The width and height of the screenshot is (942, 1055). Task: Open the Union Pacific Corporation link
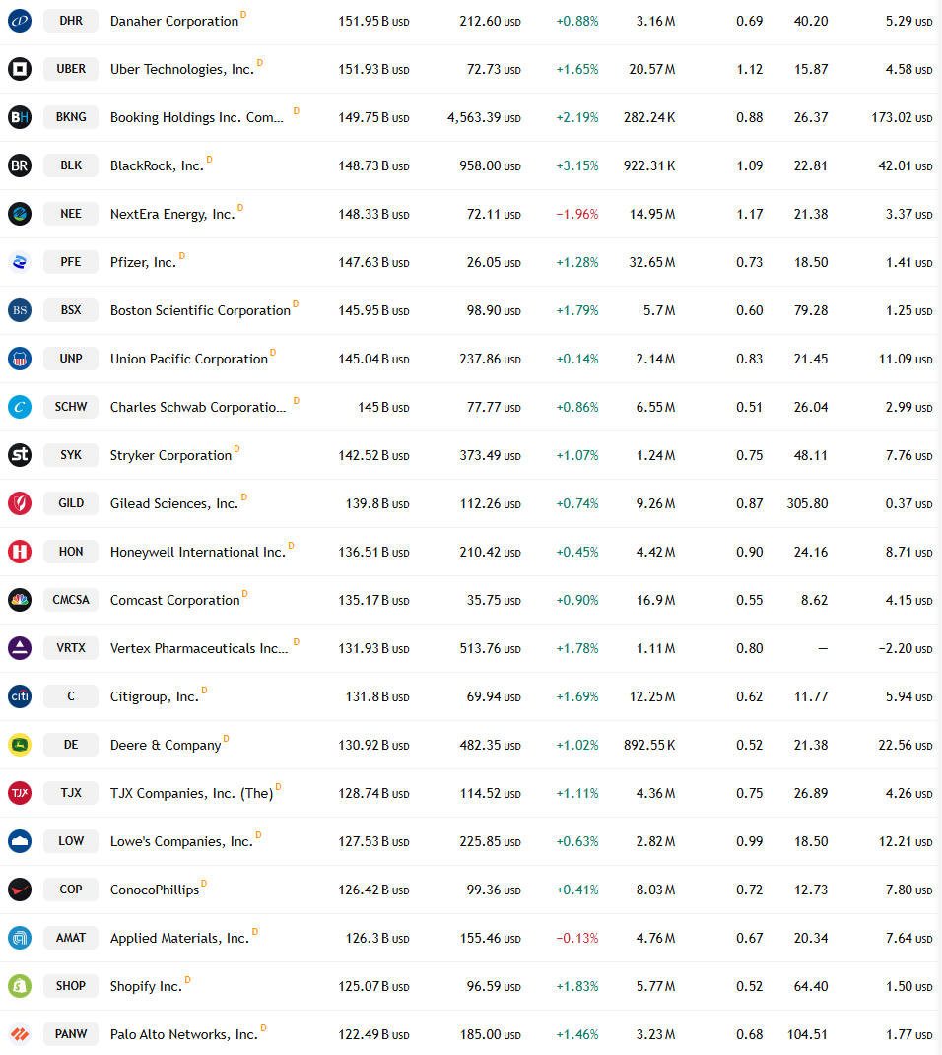[189, 360]
